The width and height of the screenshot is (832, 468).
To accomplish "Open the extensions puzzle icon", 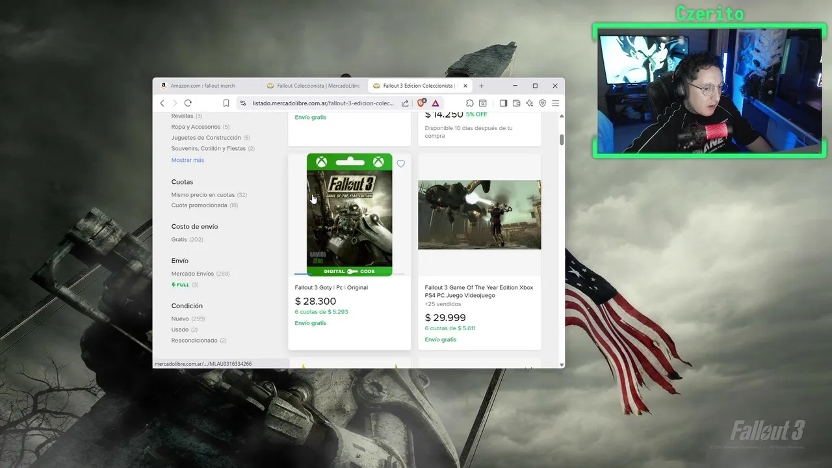I will point(470,103).
